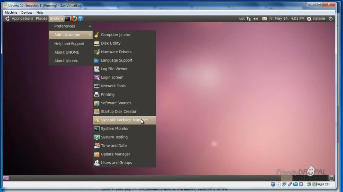Click the Network Tools monitor icon
This screenshot has height=192, width=343.
pyautogui.click(x=97, y=86)
